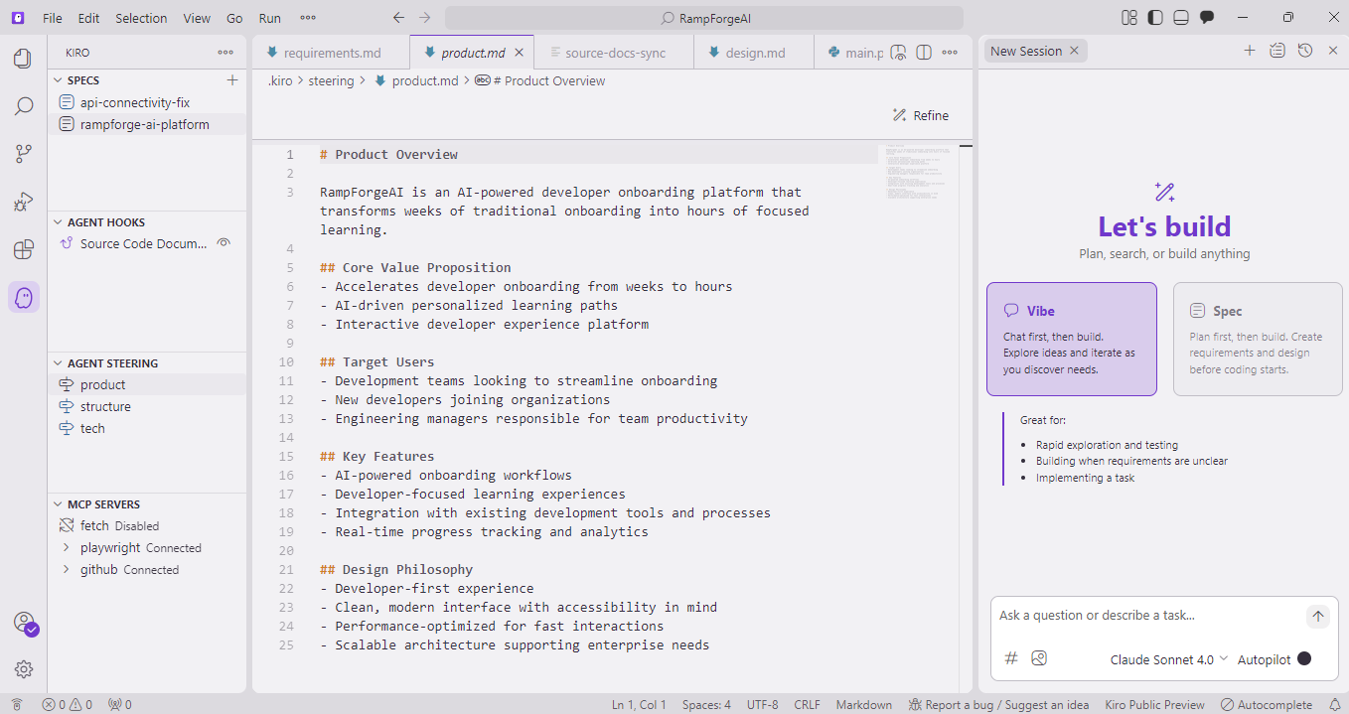Viewport: 1349px width, 714px height.
Task: Change language mode from Markdown
Action: [863, 704]
